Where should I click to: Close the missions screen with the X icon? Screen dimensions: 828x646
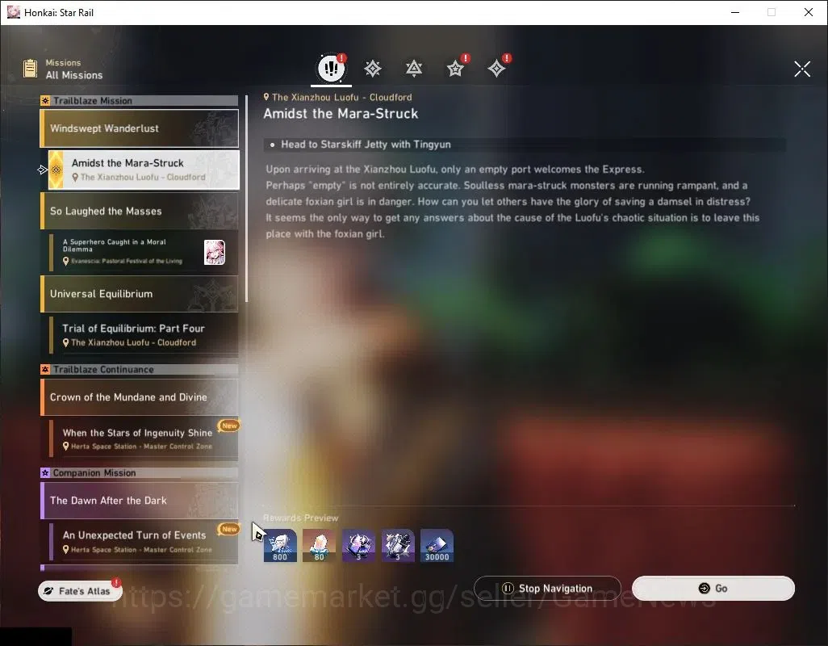(802, 69)
